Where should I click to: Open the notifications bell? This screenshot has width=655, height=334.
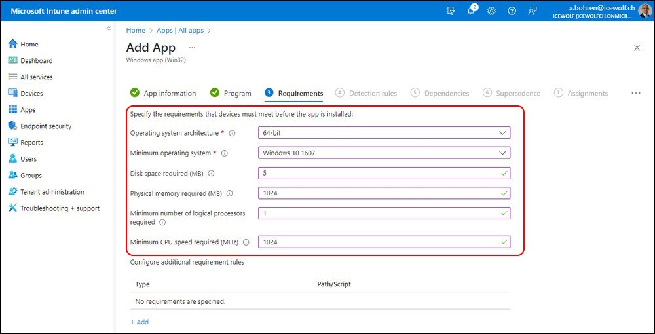[471, 11]
